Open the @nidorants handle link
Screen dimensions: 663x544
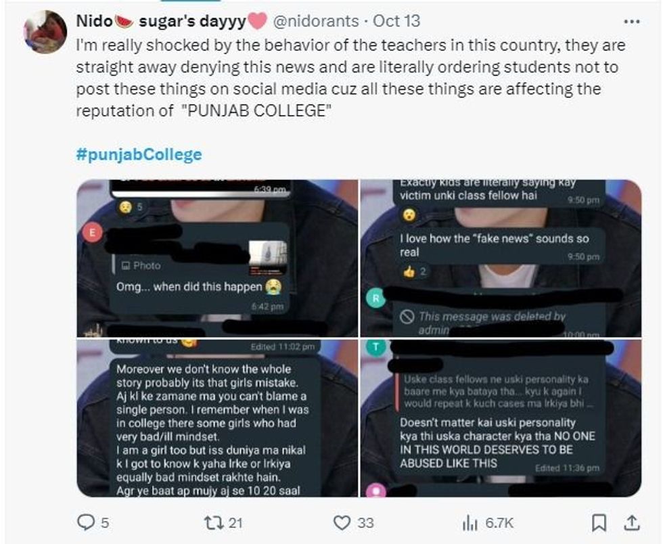pyautogui.click(x=317, y=21)
